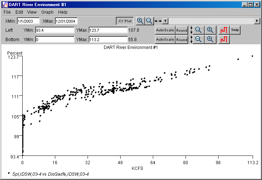Click the red step-line icon for Left axis
Screen dimensions: 262x180
224,30
